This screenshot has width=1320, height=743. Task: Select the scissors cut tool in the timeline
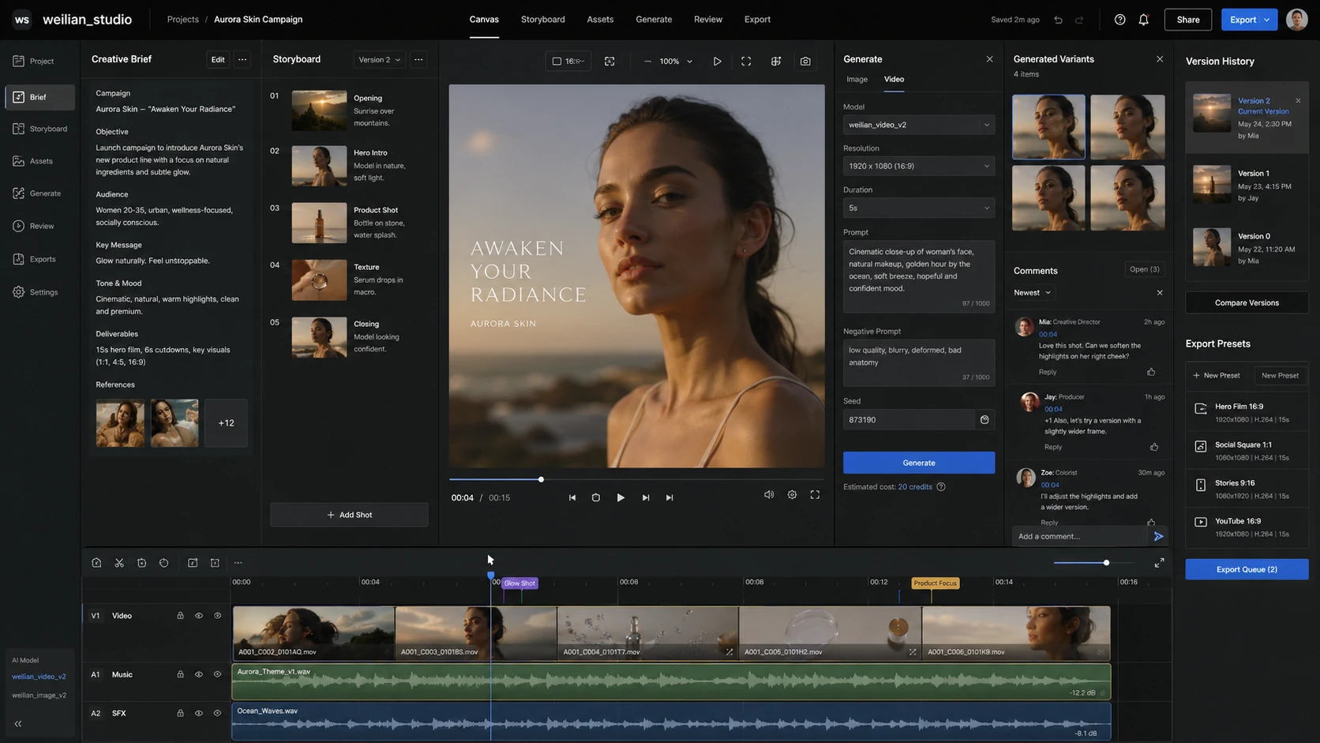point(119,563)
